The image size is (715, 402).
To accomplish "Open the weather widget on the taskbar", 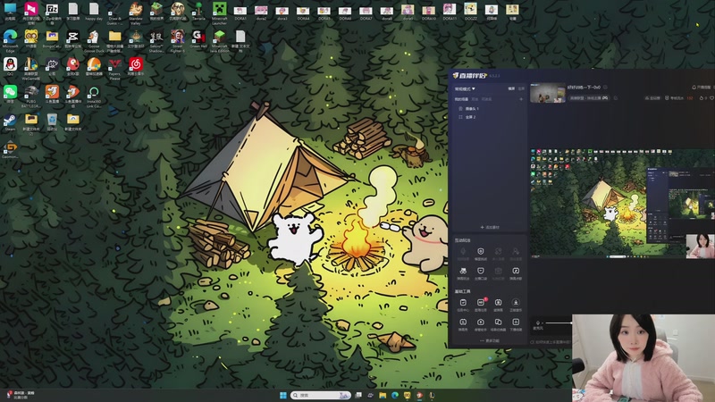I will (x=21, y=395).
